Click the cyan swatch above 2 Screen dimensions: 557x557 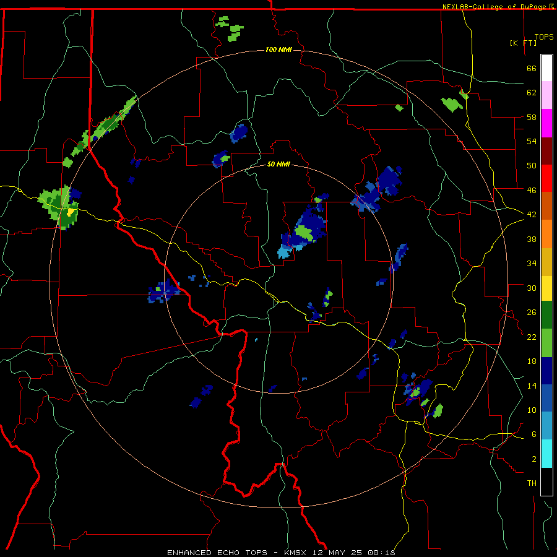point(546,454)
